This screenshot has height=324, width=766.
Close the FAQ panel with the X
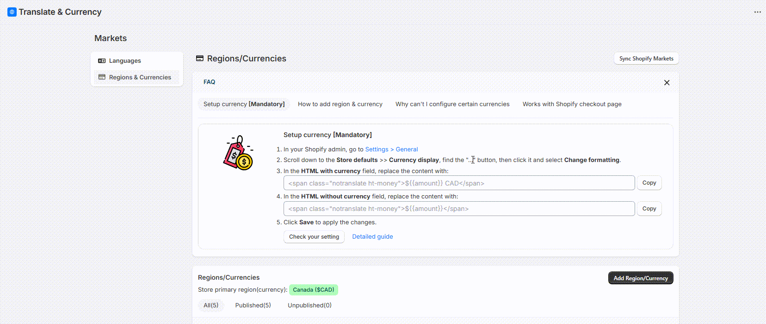coord(667,83)
